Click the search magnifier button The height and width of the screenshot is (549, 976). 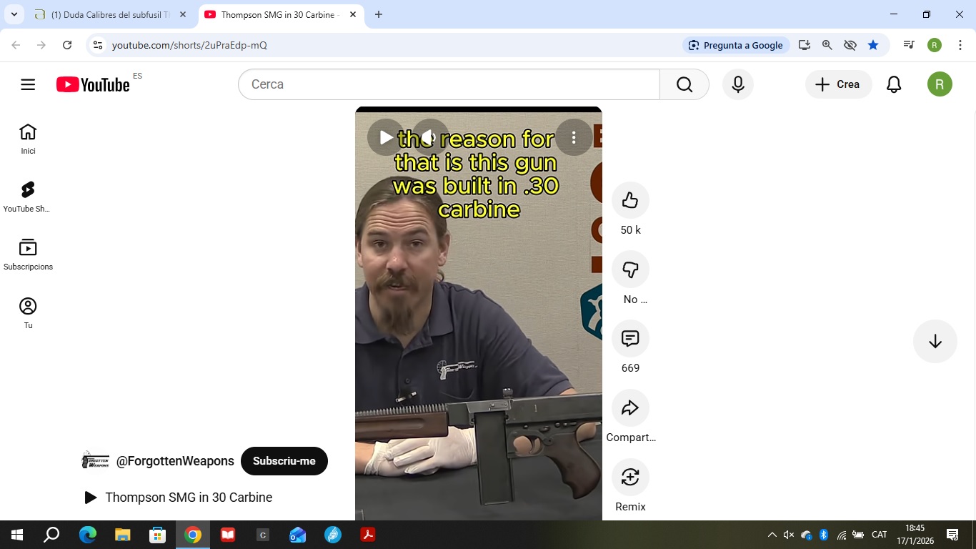click(x=684, y=84)
